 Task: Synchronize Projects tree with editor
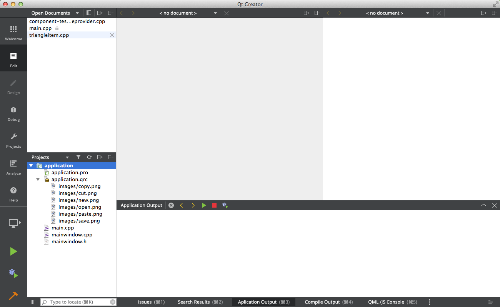coord(89,157)
